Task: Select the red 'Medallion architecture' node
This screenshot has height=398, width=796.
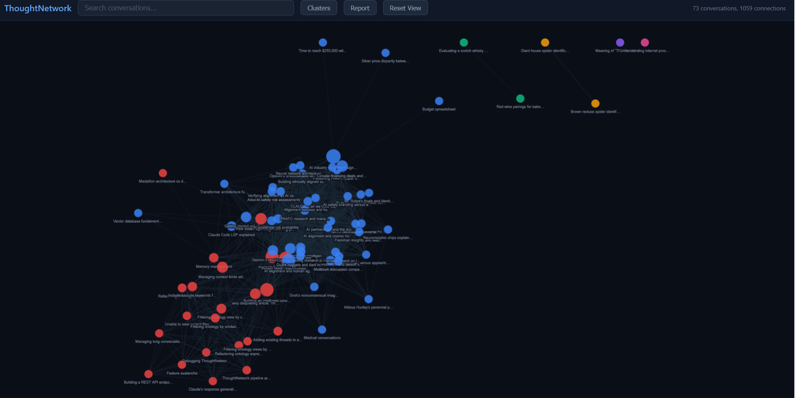Action: (163, 173)
